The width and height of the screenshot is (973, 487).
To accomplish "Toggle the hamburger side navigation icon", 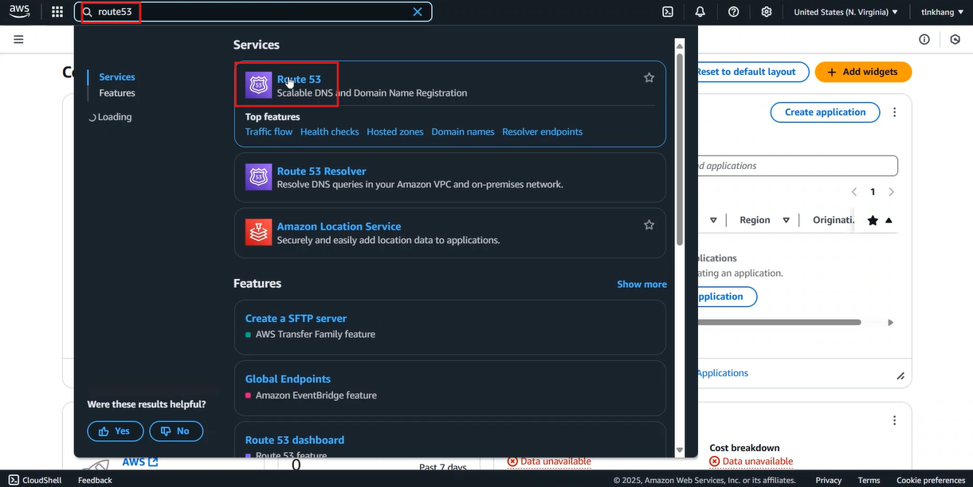I will point(18,39).
